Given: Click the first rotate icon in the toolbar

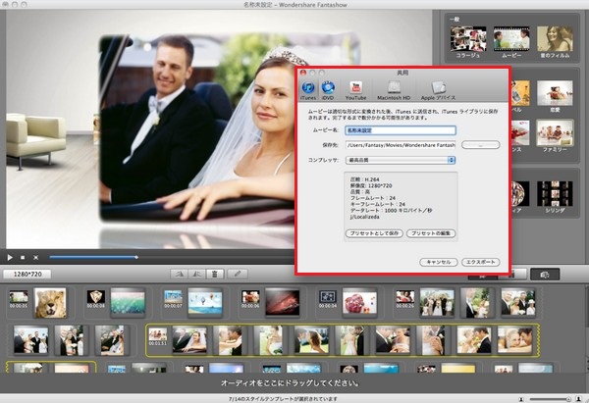Looking at the screenshot, I should [x=179, y=275].
